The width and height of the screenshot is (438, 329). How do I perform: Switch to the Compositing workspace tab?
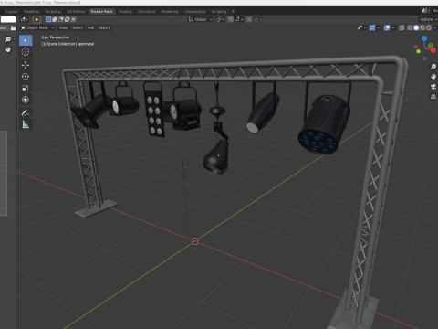click(194, 12)
